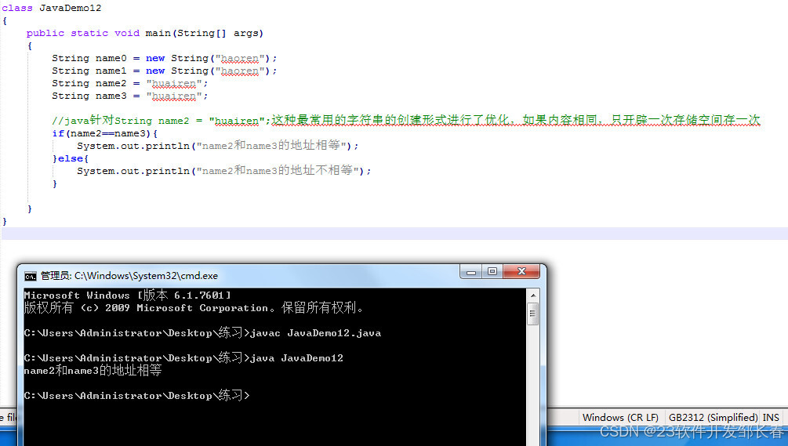The height and width of the screenshot is (446, 788).
Task: Click the 'String name3 = "huairen"' line
Action: pos(129,96)
